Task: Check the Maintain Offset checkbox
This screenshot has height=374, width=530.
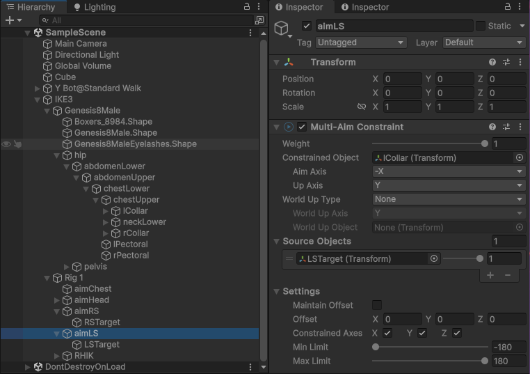Action: pos(377,305)
